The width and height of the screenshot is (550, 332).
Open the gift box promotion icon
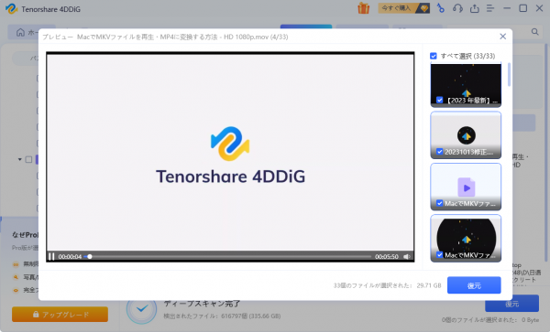click(363, 8)
